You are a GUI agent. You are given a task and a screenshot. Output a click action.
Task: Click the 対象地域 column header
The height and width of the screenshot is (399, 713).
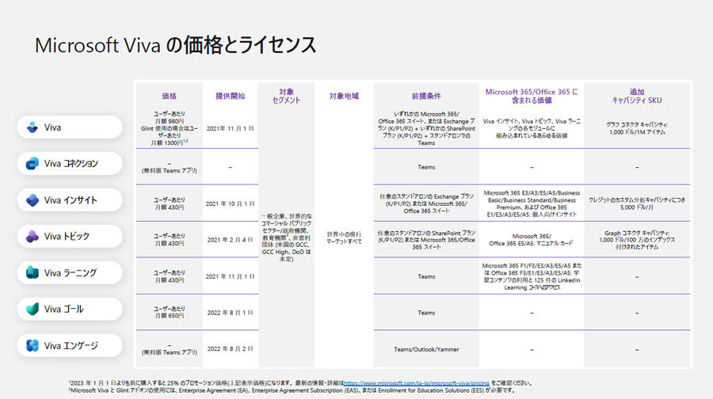click(344, 96)
